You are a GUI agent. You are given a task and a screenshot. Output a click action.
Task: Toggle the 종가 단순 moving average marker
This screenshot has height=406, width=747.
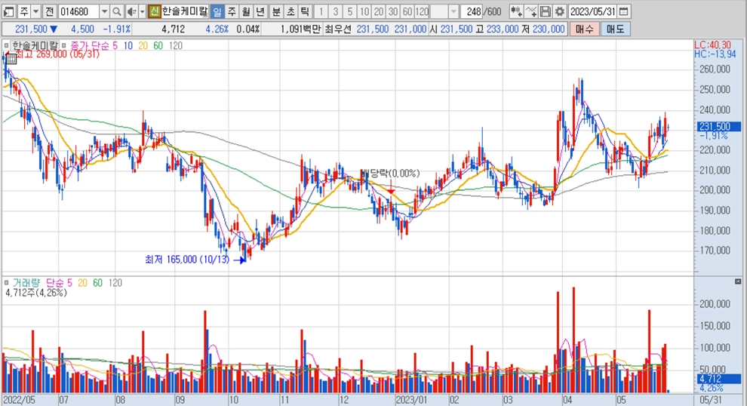point(64,46)
